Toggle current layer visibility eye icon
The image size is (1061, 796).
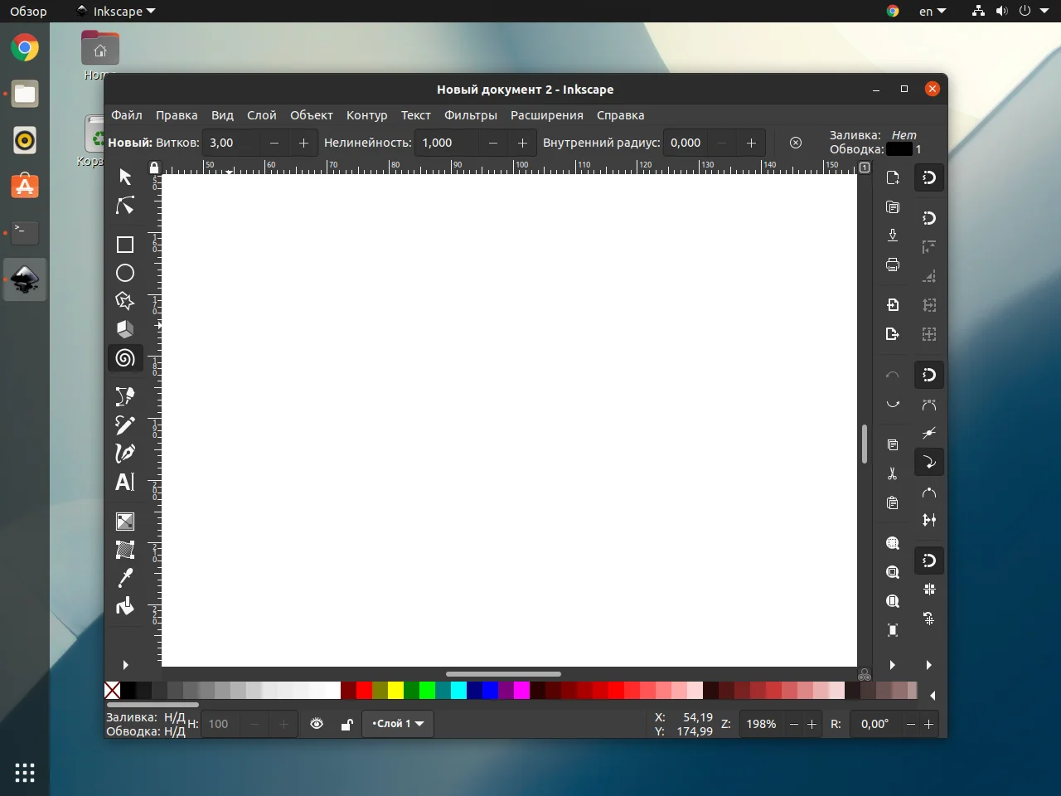[x=317, y=724]
